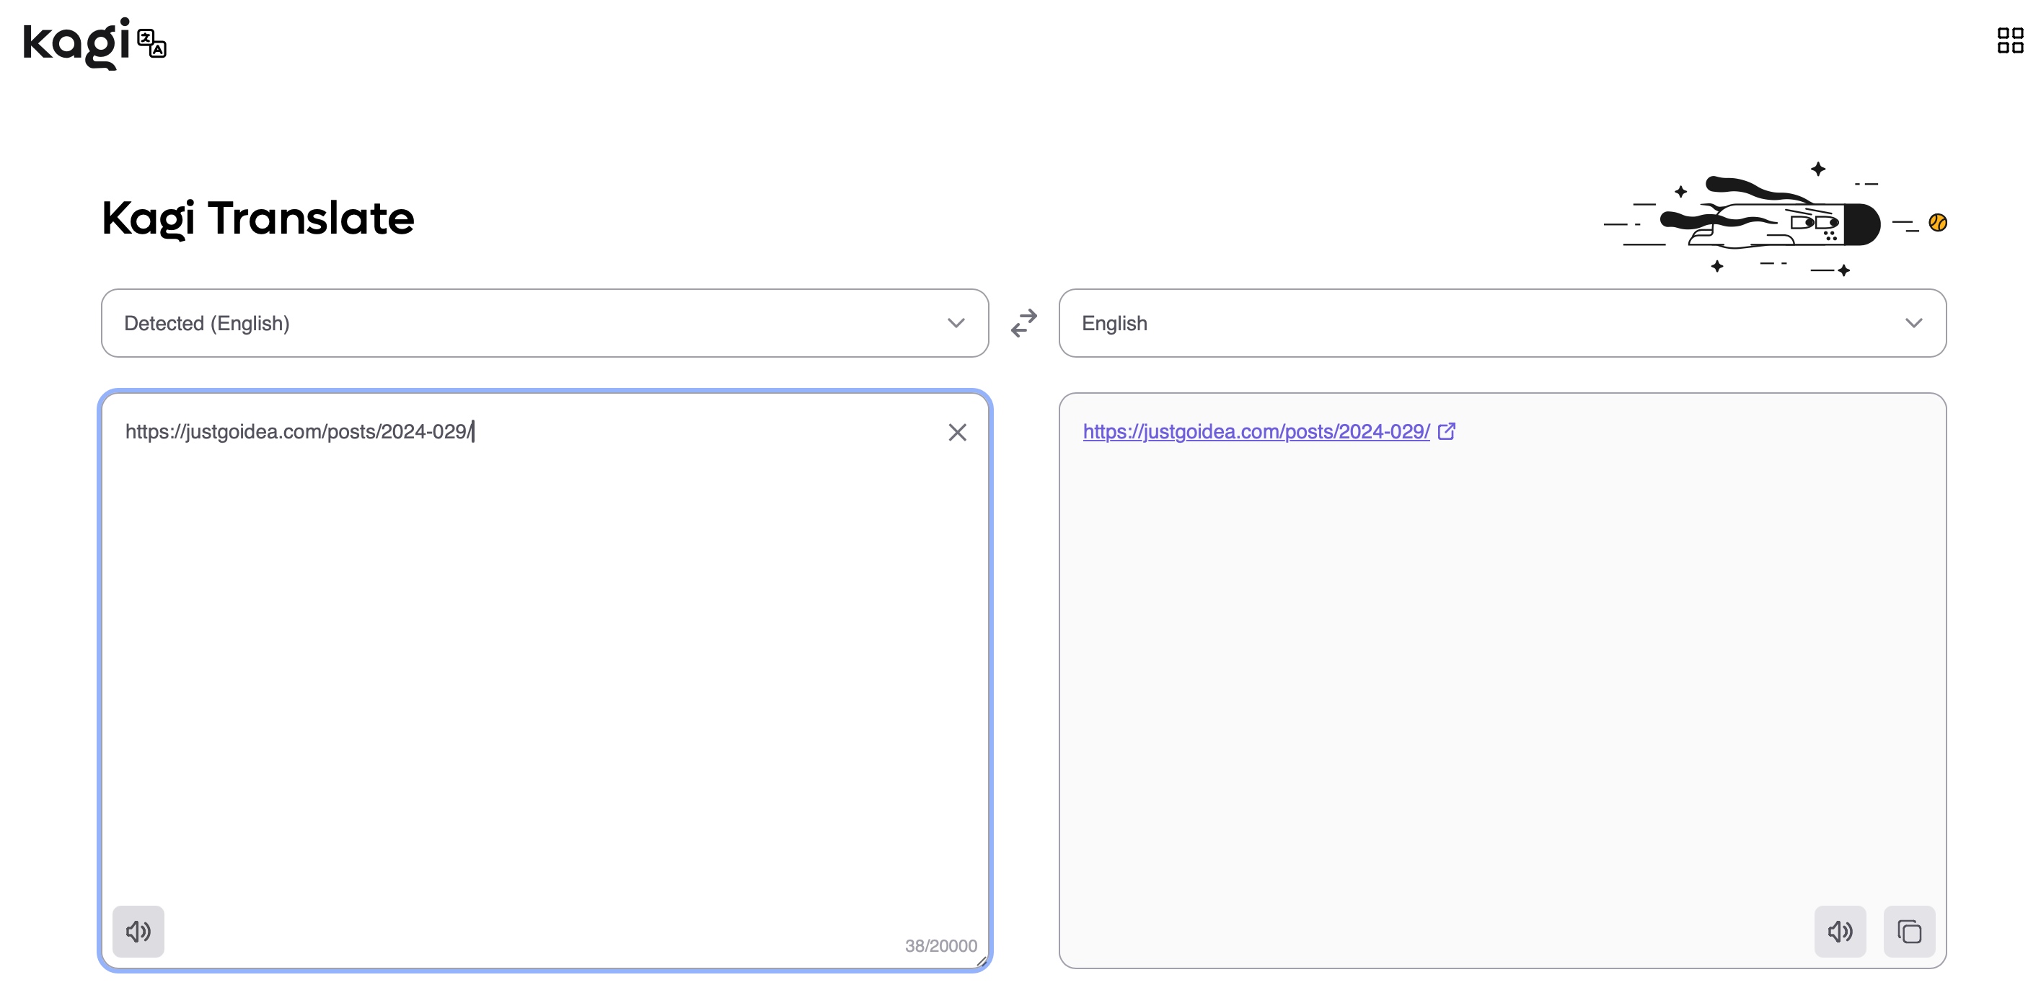This screenshot has height=998, width=2041.
Task: Click the Kagi logo
Action: tap(76, 43)
